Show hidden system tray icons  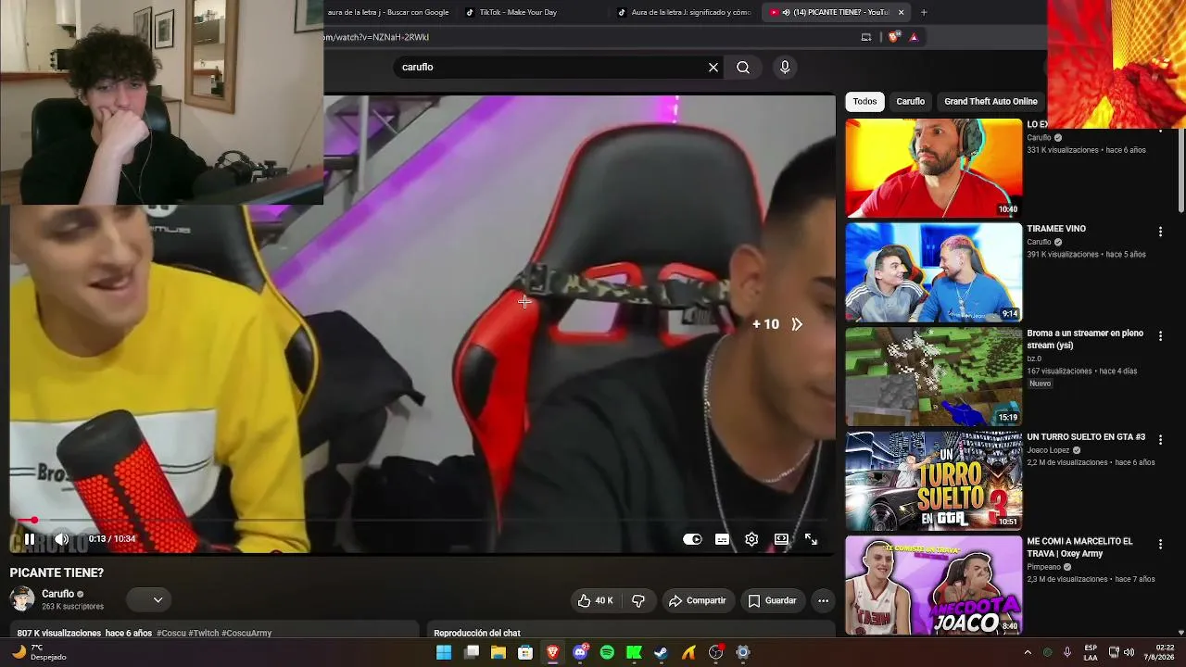tap(1028, 652)
